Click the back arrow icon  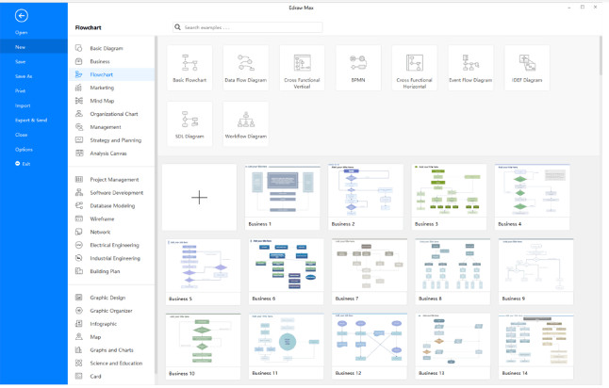(22, 15)
